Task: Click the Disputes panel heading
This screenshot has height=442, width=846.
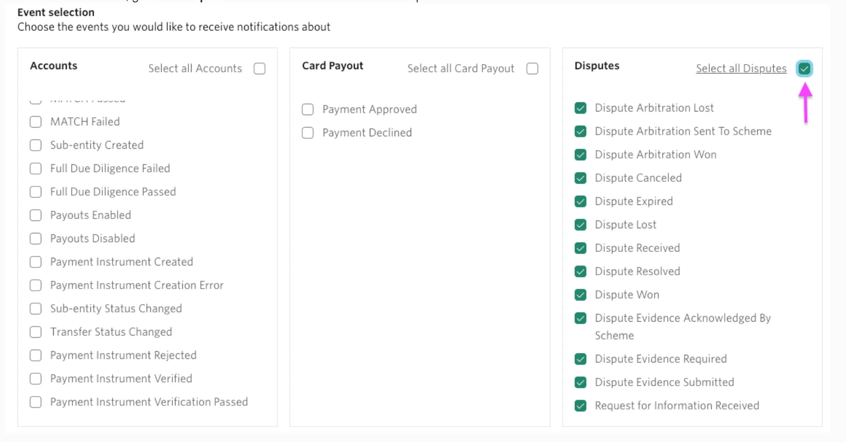Action: coord(597,66)
